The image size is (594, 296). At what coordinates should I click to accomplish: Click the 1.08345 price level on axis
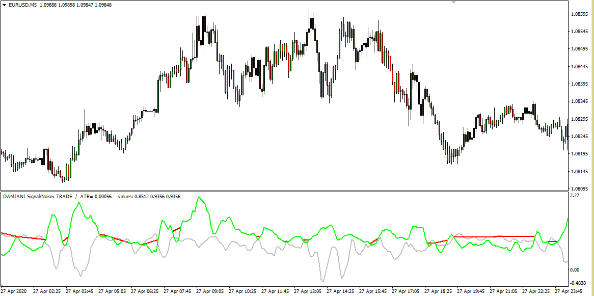(x=581, y=101)
